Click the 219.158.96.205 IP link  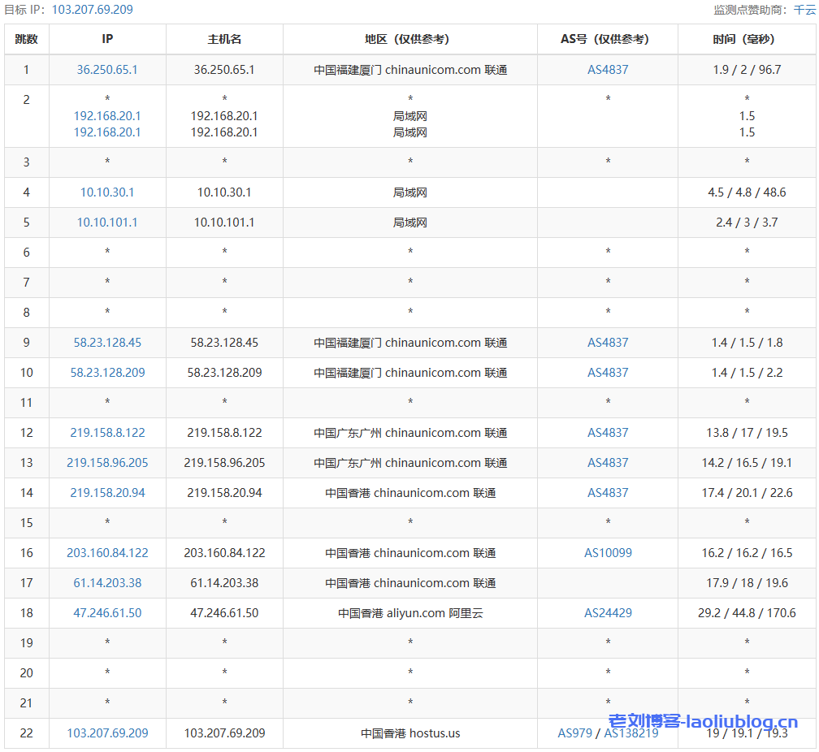pyautogui.click(x=107, y=463)
